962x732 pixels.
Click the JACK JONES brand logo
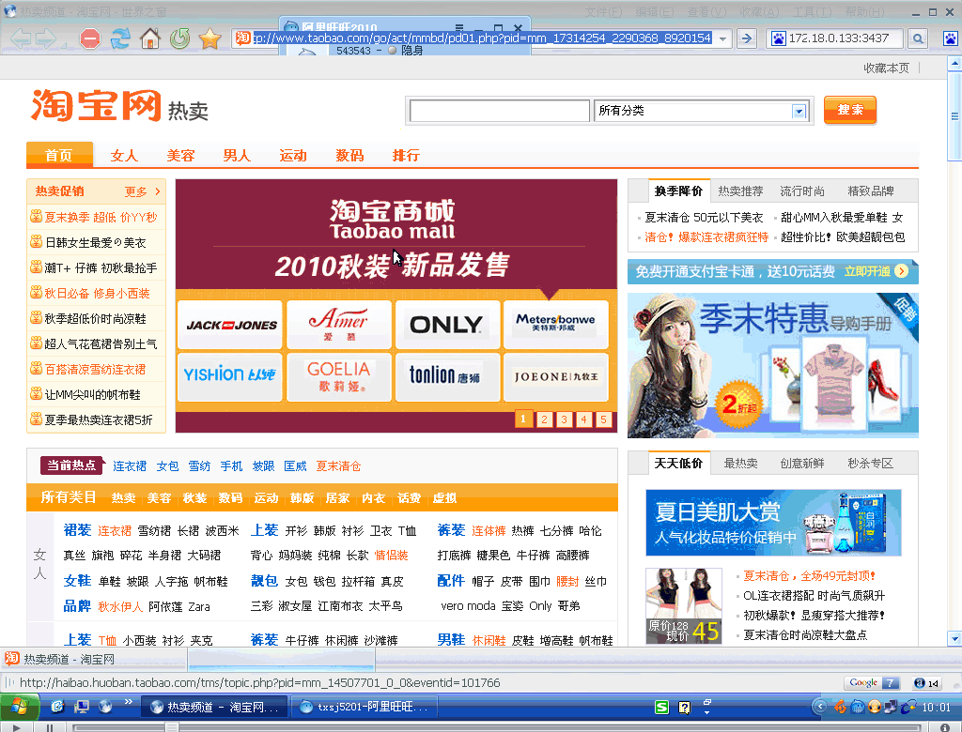[x=230, y=325]
